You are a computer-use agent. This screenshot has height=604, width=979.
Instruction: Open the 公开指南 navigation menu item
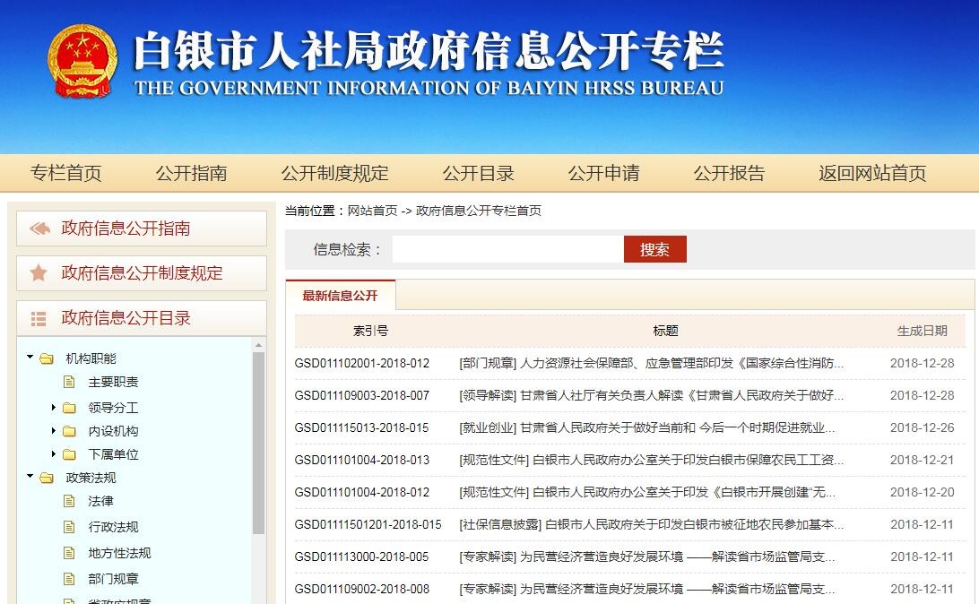pos(191,173)
